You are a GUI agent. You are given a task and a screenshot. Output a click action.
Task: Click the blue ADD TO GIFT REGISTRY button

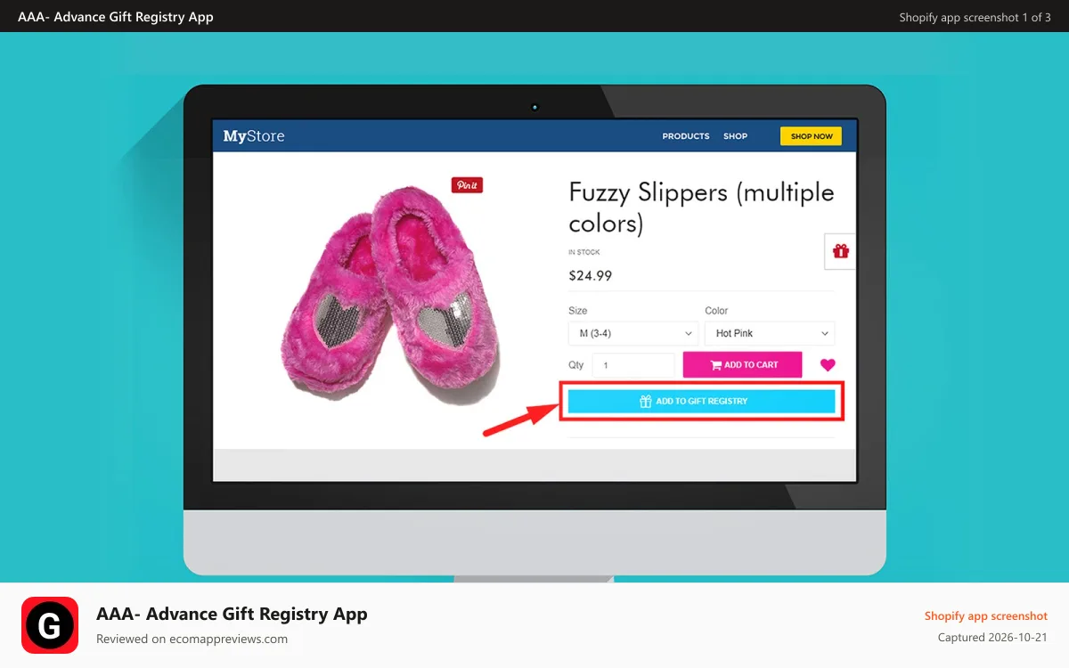click(702, 402)
